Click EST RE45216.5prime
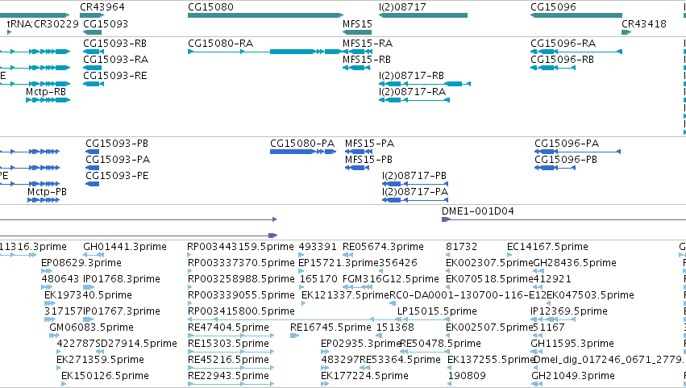Image resolution: width=686 pixels, height=388 pixels. click(228, 360)
